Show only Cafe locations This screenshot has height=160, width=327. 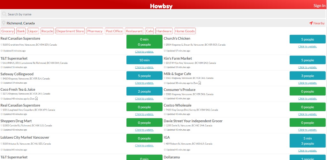(149, 31)
